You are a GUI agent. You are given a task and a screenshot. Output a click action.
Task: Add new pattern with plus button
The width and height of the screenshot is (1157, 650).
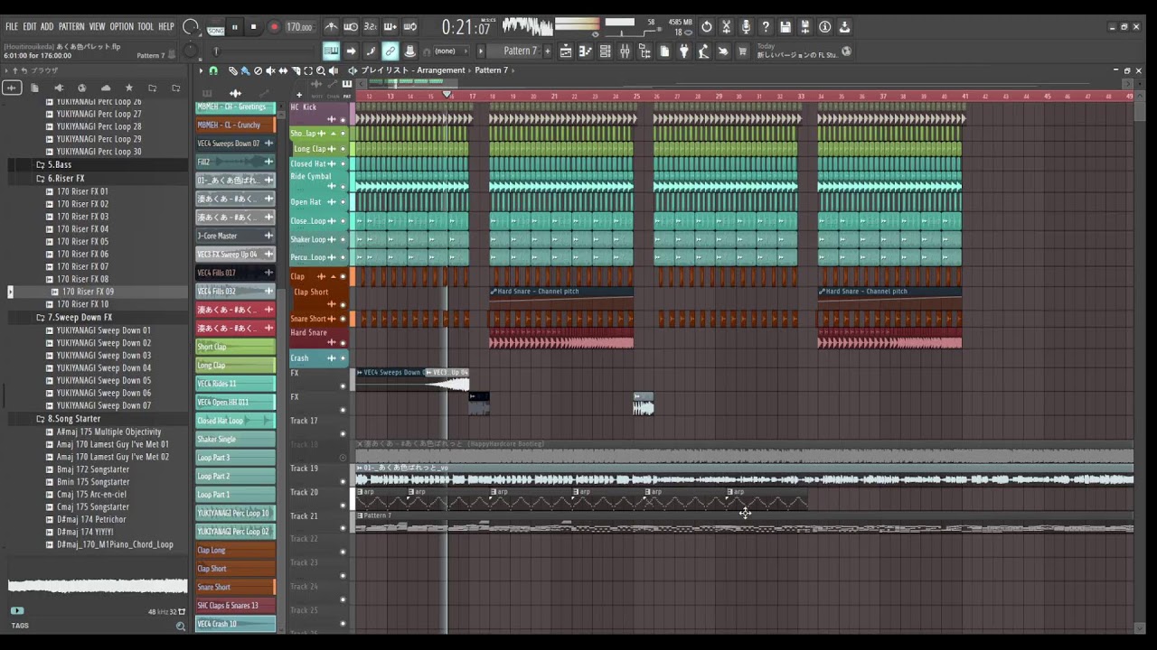[548, 51]
